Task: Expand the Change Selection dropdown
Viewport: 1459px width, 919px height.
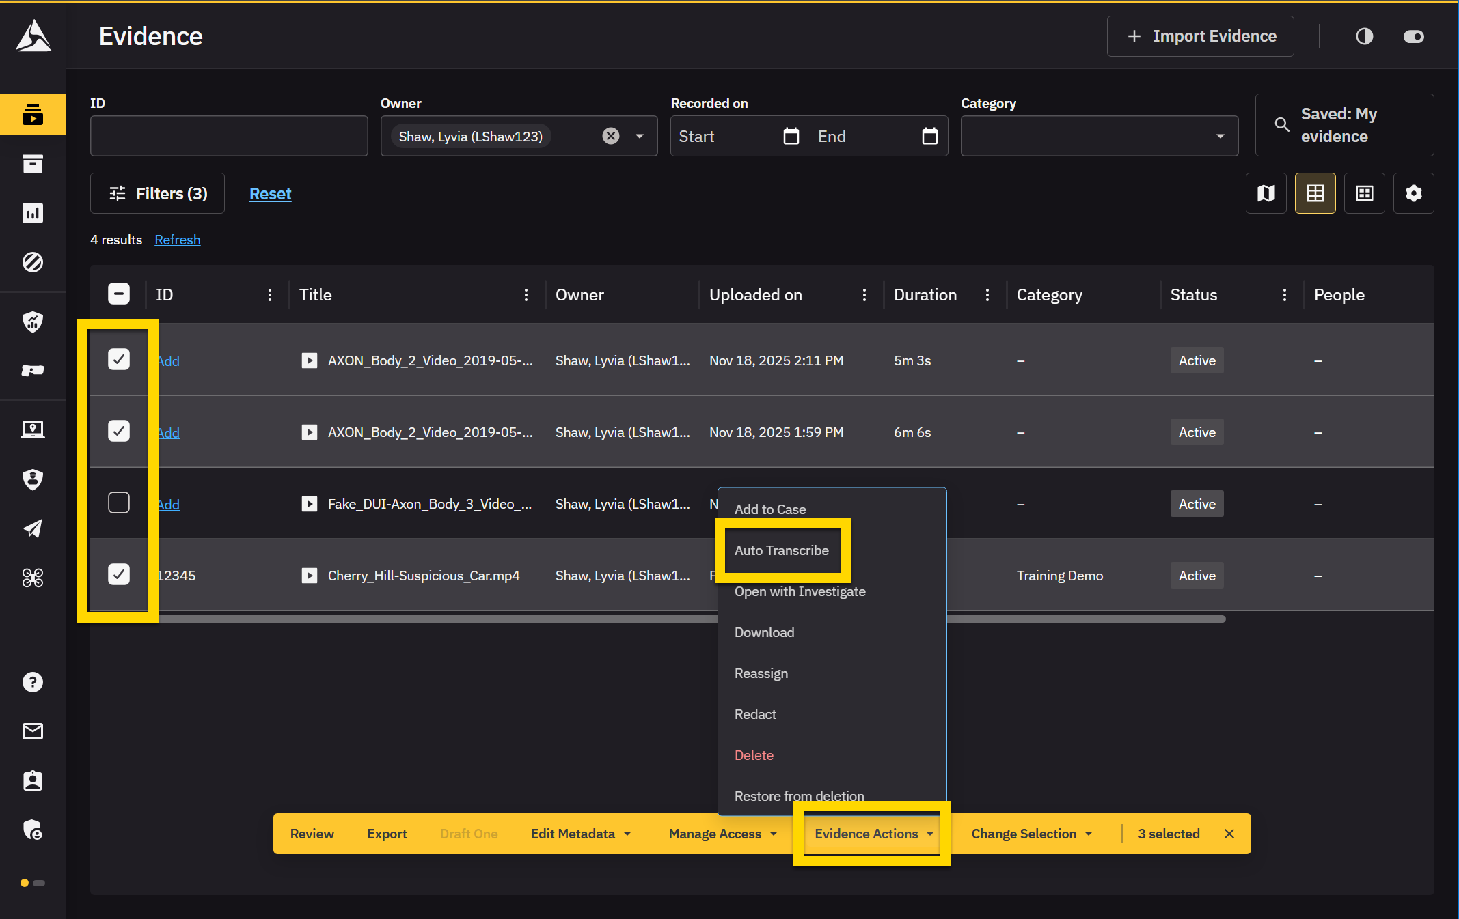Action: coord(1031,834)
